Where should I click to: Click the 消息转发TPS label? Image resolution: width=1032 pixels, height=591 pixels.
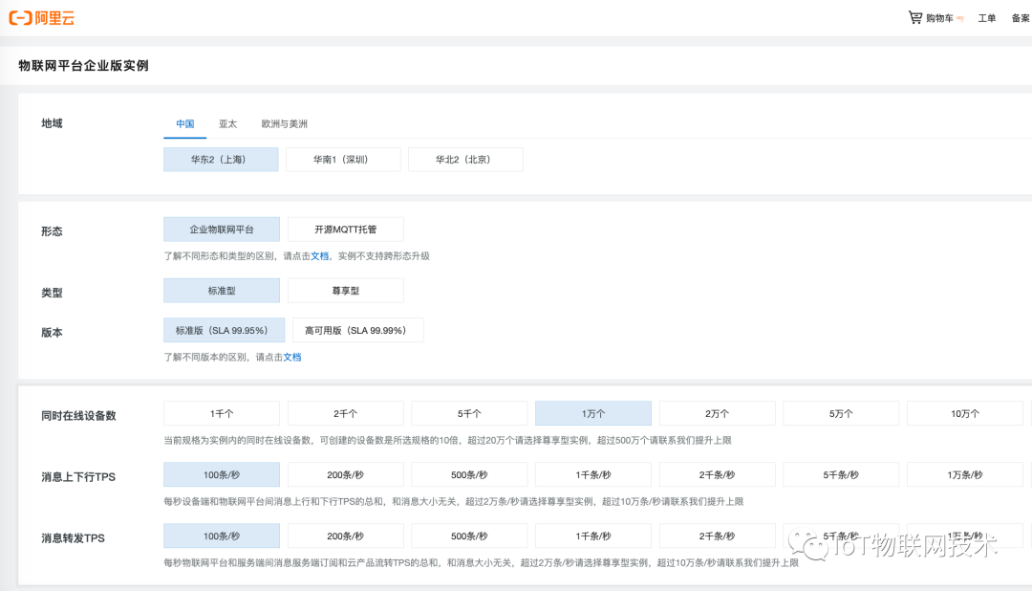pos(73,538)
